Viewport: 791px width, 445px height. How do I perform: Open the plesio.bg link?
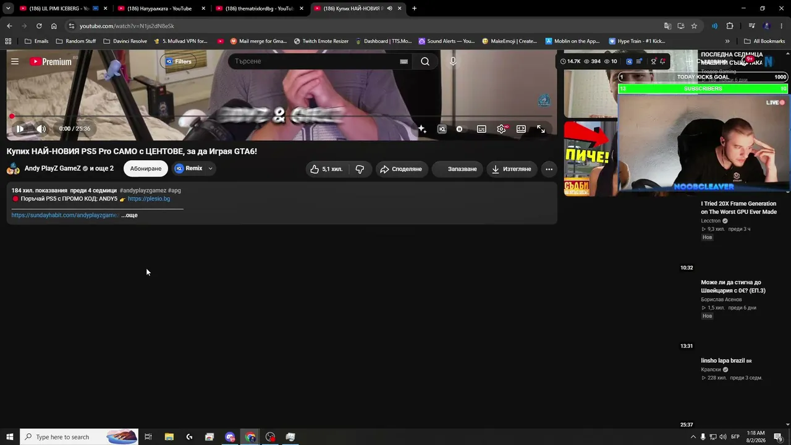point(149,198)
